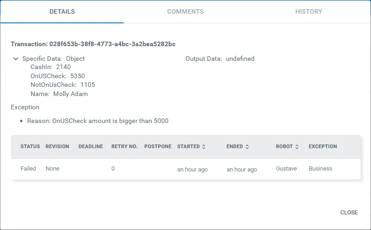This screenshot has height=230, width=371.
Task: Click the Robot column sort arrows
Action: [297, 147]
